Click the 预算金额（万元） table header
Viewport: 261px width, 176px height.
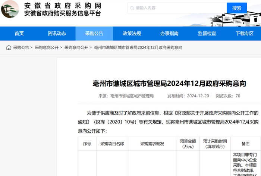(188, 144)
